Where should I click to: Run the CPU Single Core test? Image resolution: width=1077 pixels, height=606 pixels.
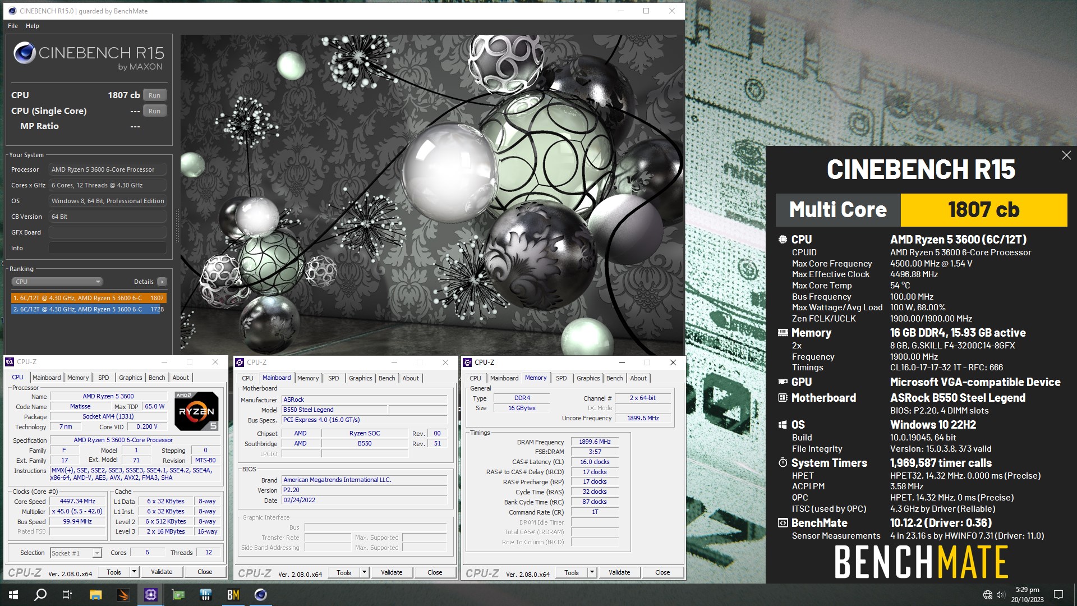click(155, 111)
